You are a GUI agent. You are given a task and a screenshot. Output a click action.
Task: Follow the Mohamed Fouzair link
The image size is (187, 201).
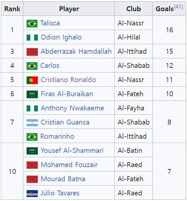tap(69, 165)
